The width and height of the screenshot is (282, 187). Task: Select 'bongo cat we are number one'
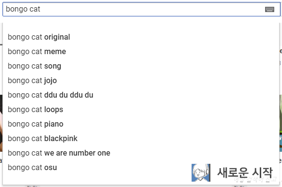click(x=141, y=153)
